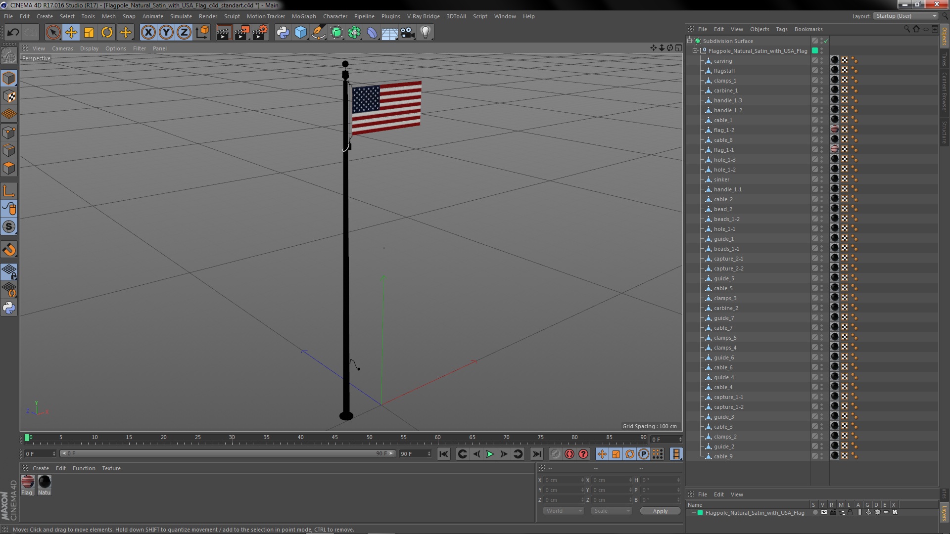Click the Coordinate System icon
This screenshot has height=534, width=950.
point(202,33)
